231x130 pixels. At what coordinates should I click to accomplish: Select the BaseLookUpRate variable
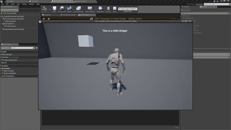click(10, 73)
